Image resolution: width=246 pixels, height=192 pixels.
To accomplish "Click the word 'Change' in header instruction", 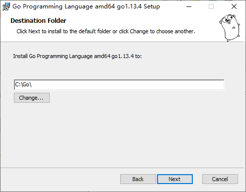I will tap(139, 31).
